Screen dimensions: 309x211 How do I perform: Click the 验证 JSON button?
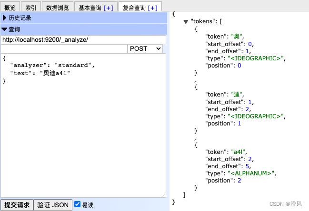[53, 205]
